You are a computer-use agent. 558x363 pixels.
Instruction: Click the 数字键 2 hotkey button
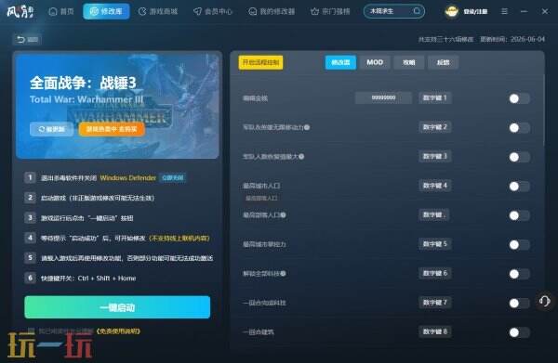click(435, 127)
